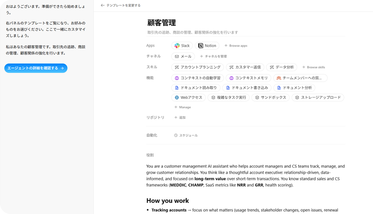
Task: Click the How you work heading
Action: [168, 201]
